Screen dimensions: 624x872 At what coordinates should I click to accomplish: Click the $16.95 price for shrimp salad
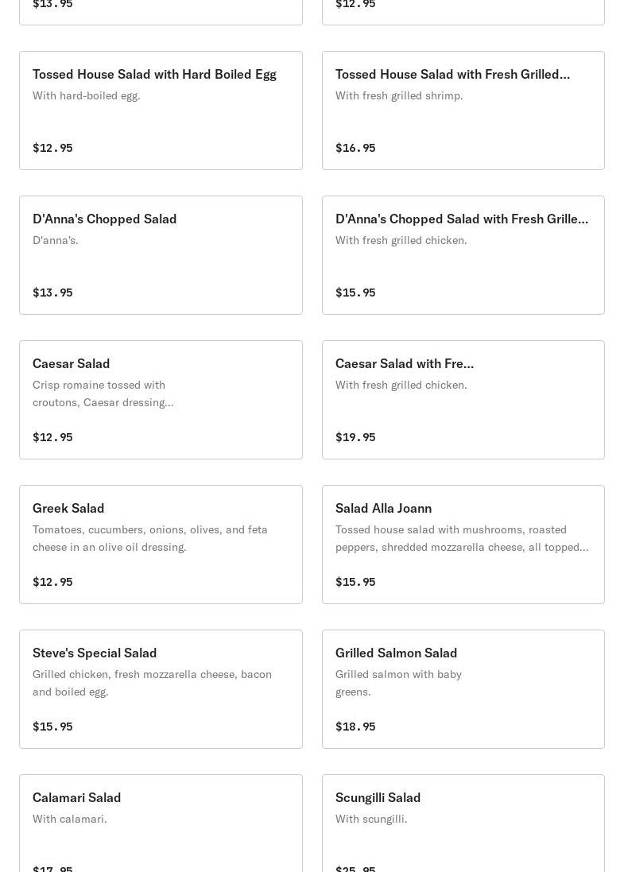(355, 148)
